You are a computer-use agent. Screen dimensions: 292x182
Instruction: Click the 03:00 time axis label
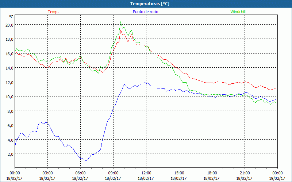point(47,173)
